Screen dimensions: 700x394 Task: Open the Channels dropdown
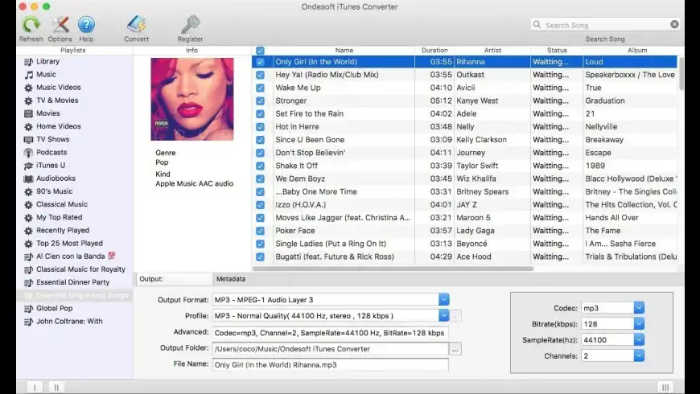pyautogui.click(x=639, y=356)
